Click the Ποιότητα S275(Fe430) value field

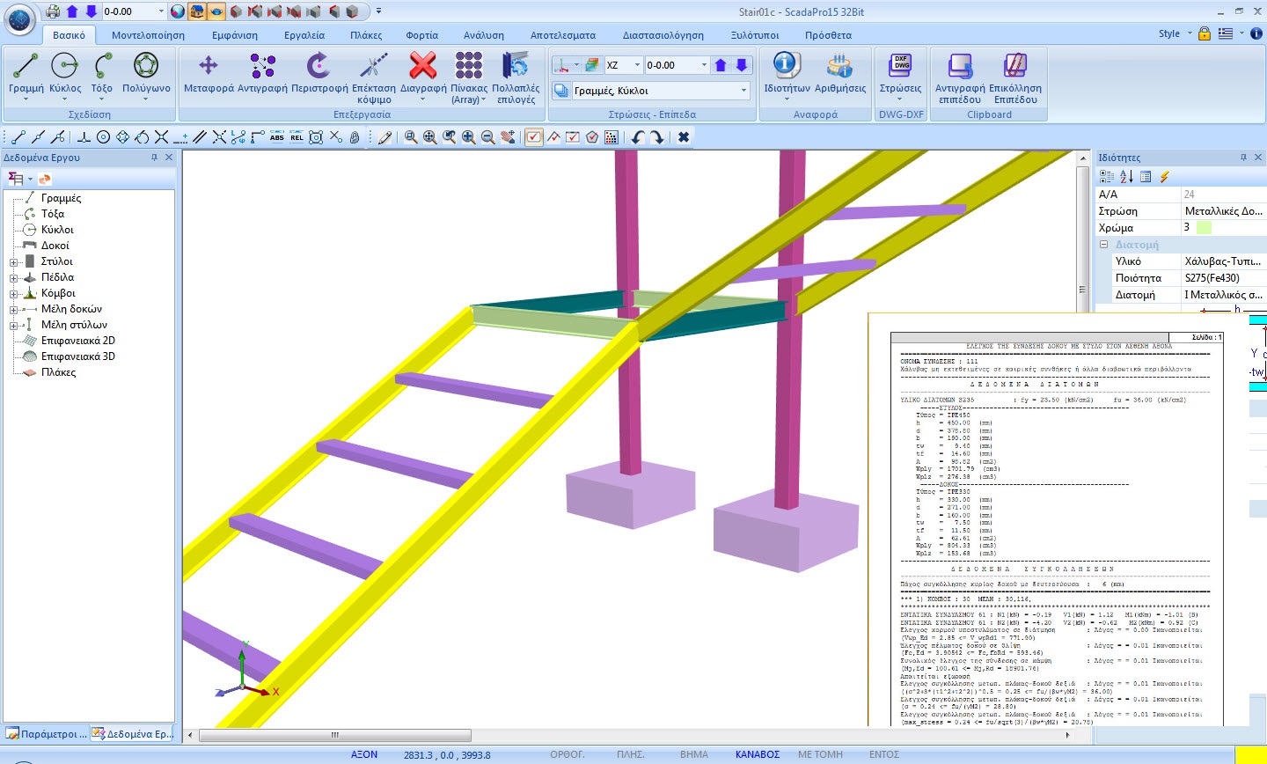click(1223, 278)
